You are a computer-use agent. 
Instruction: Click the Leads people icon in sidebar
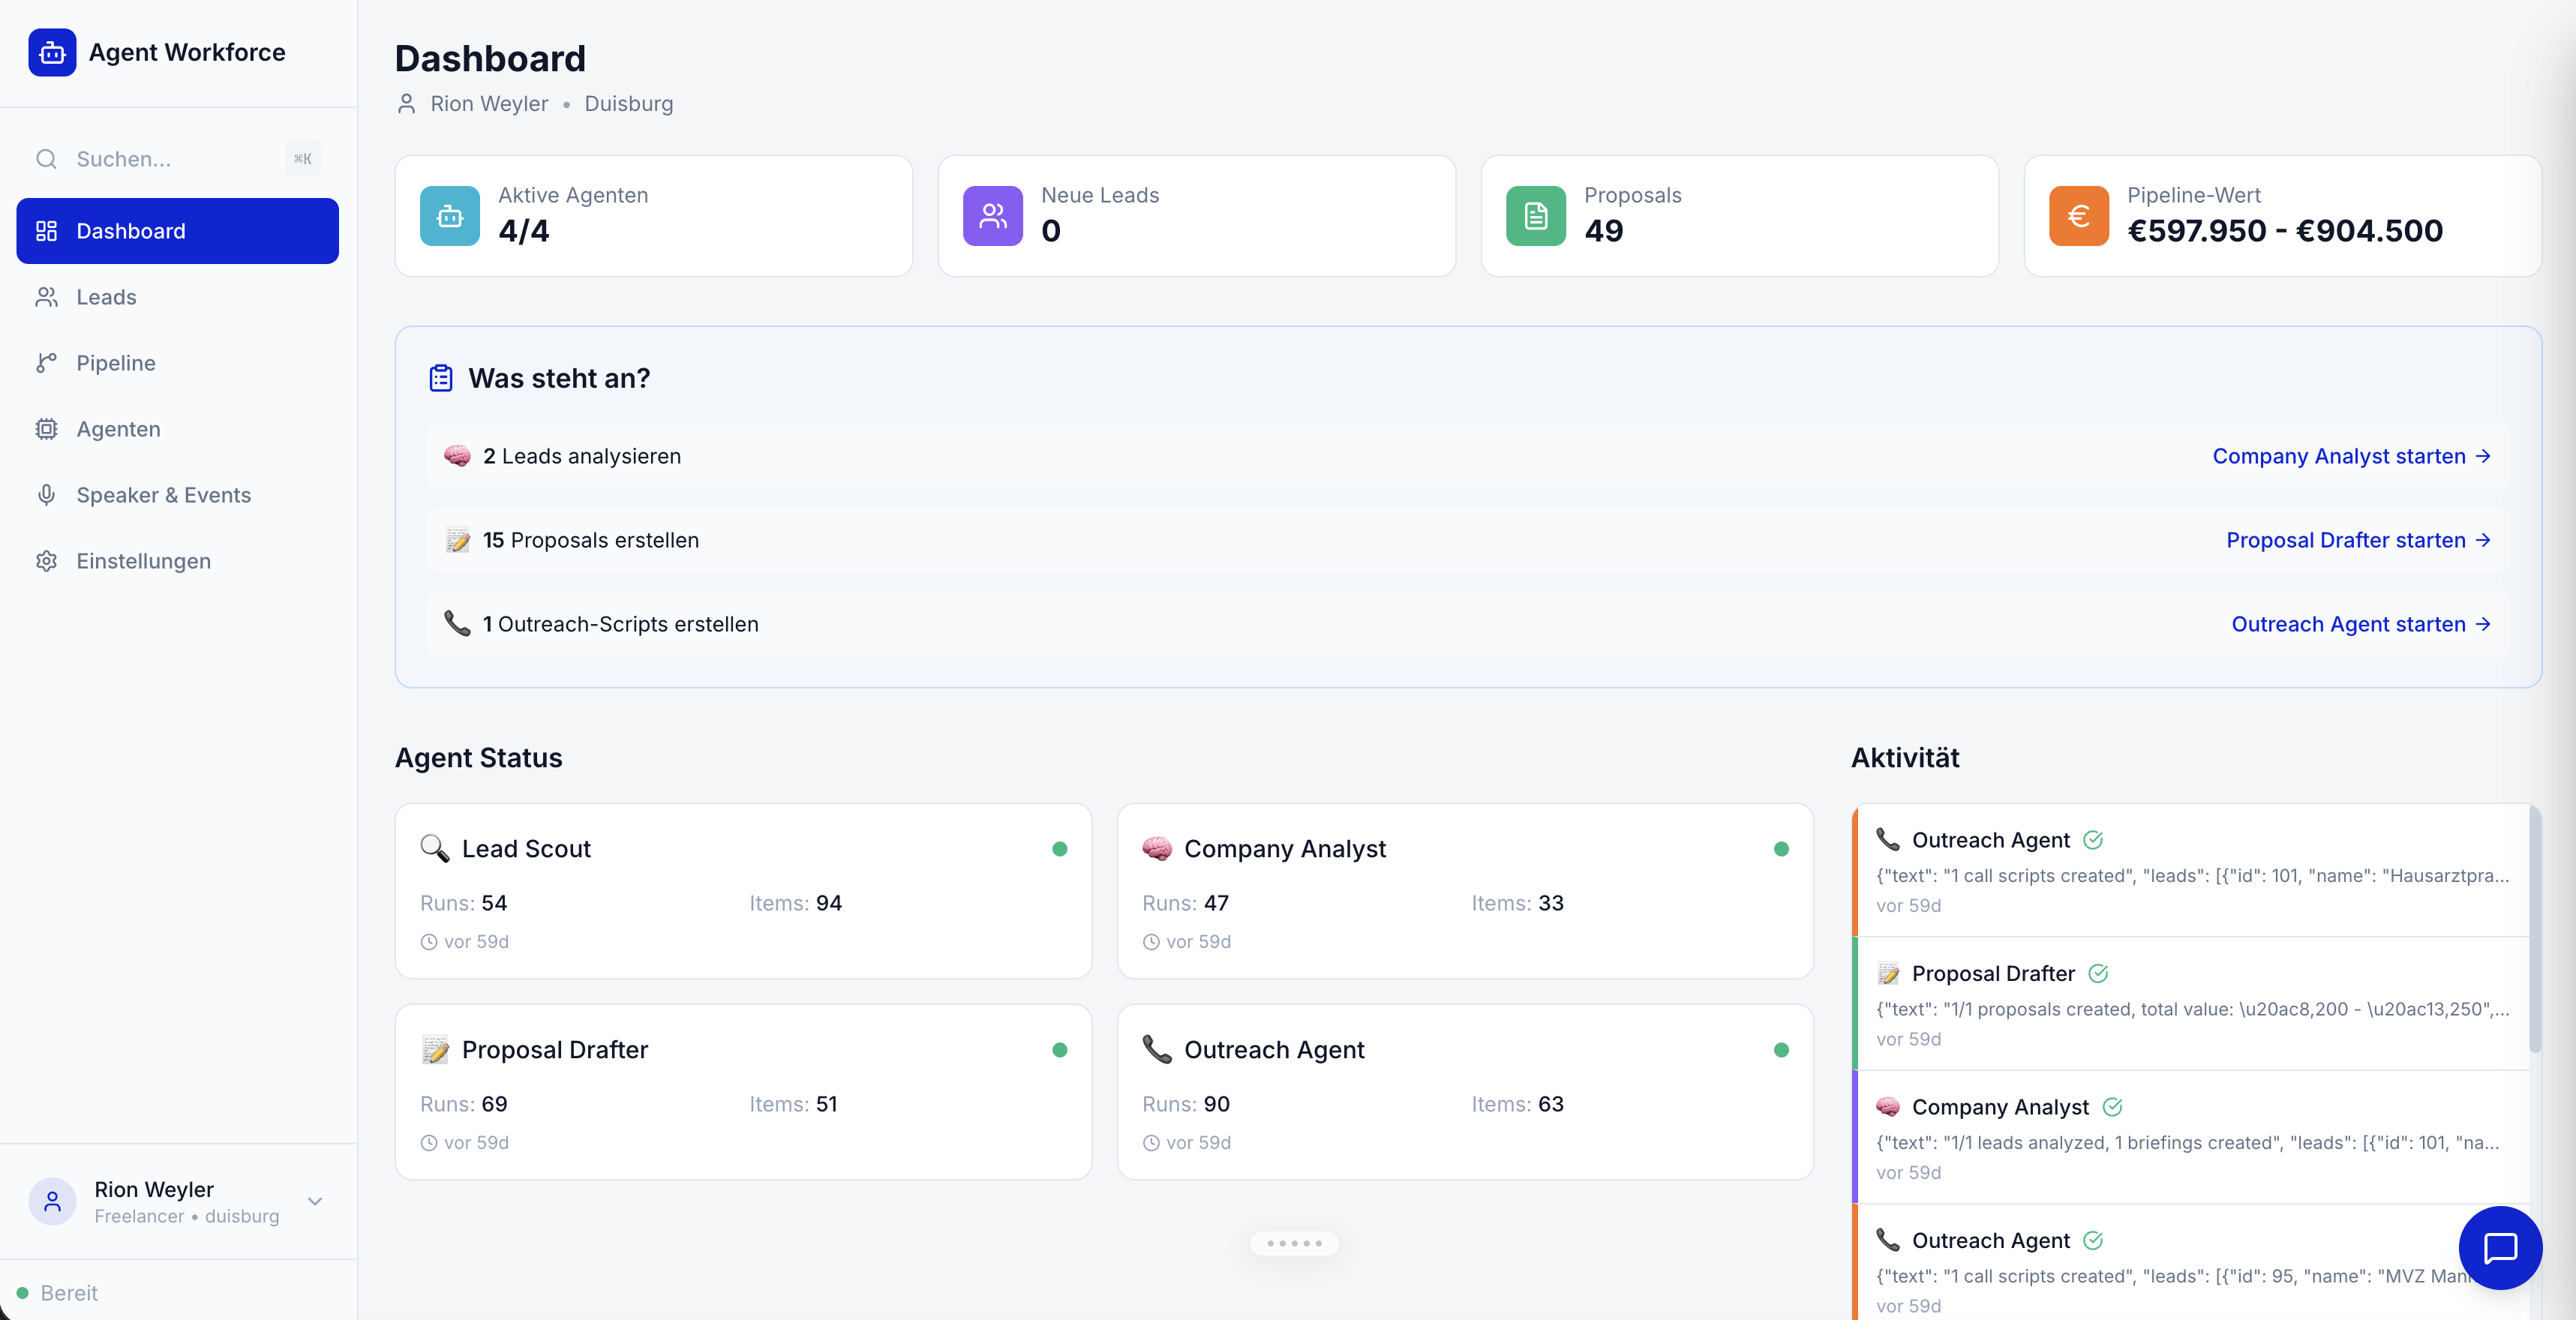46,297
